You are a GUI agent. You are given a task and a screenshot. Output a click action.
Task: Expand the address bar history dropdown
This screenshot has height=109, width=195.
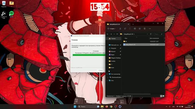[x=147, y=34]
